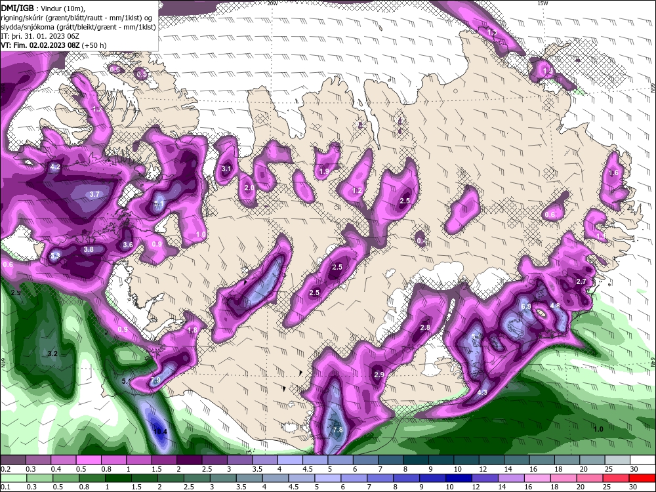Click the 4.3 value on the southeast coast
Screen dimensions: 656x492
tap(482, 392)
